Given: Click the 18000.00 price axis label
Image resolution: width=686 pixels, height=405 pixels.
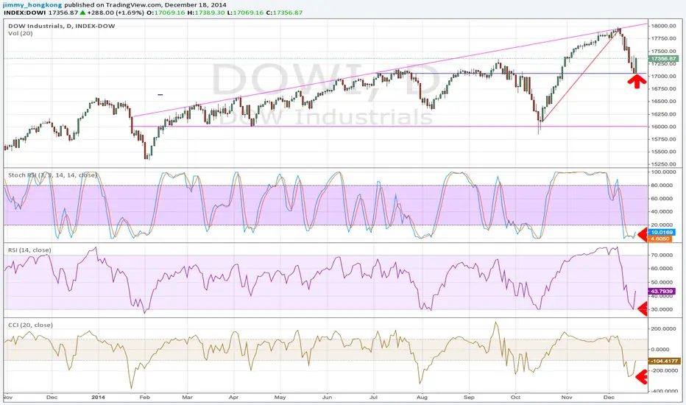Looking at the screenshot, I should (x=664, y=26).
